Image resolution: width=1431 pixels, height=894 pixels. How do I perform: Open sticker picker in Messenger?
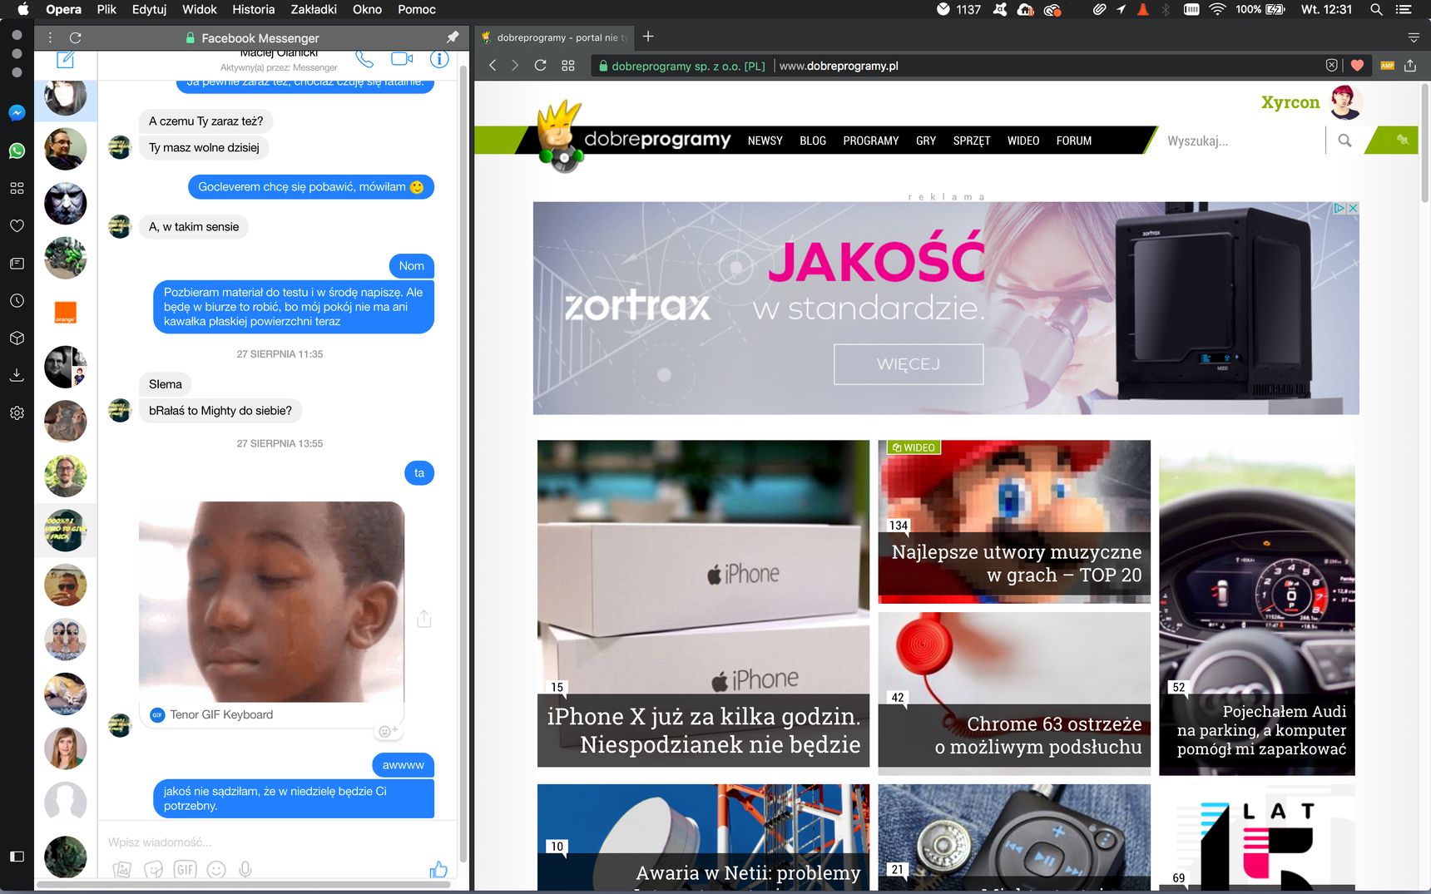click(153, 870)
